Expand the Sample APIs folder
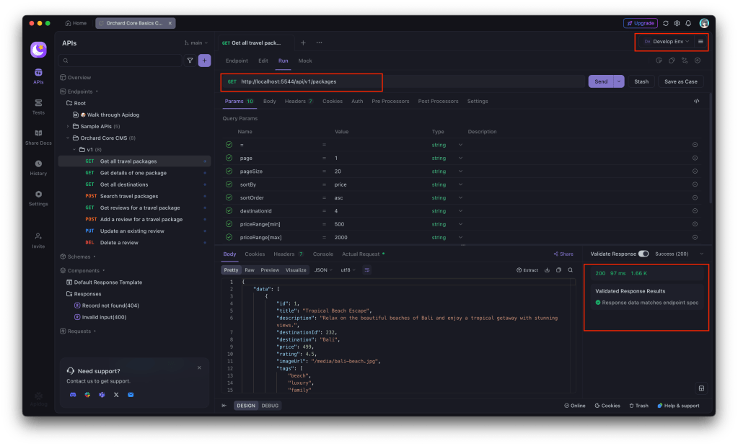The image size is (738, 446). (67, 126)
